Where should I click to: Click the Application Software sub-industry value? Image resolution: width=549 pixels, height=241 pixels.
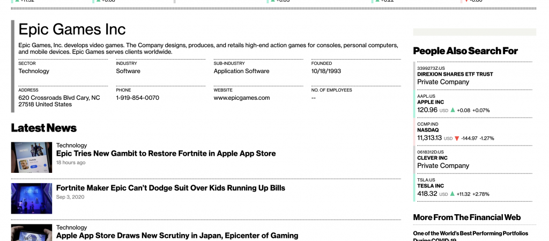click(242, 71)
